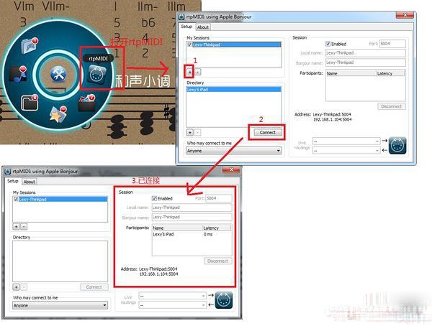Screen dimensions: 432x326
Task: Add a session with My Sessions plus, lower window
Action: point(16,227)
